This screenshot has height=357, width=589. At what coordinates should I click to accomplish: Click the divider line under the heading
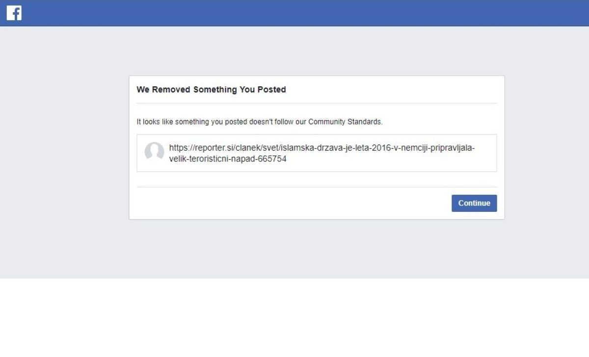coord(317,103)
